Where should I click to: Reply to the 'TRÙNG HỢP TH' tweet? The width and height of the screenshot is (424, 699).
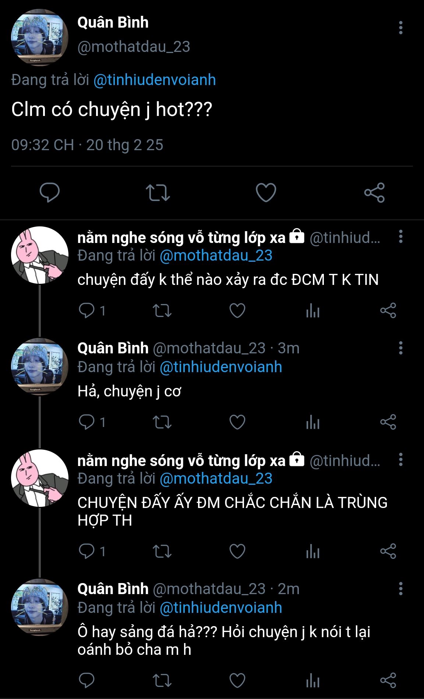[87, 551]
